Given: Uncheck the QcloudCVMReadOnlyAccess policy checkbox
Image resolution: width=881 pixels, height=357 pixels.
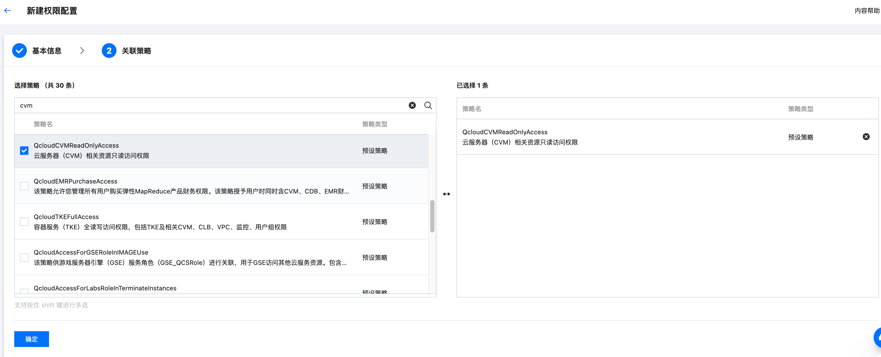Looking at the screenshot, I should [x=24, y=151].
